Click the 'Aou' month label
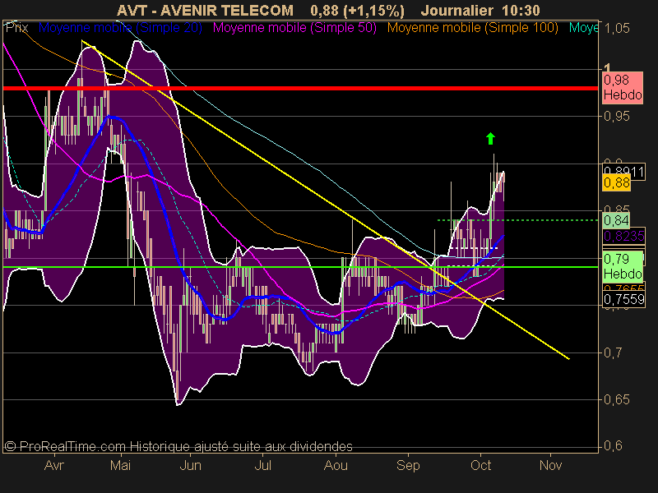 [x=336, y=465]
